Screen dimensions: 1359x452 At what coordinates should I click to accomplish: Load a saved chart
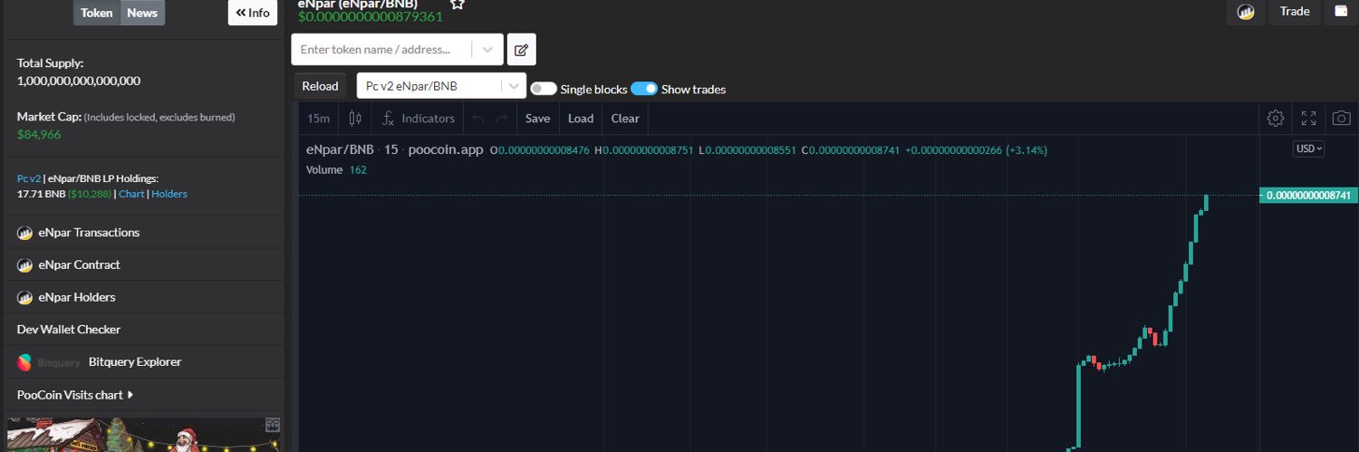581,119
